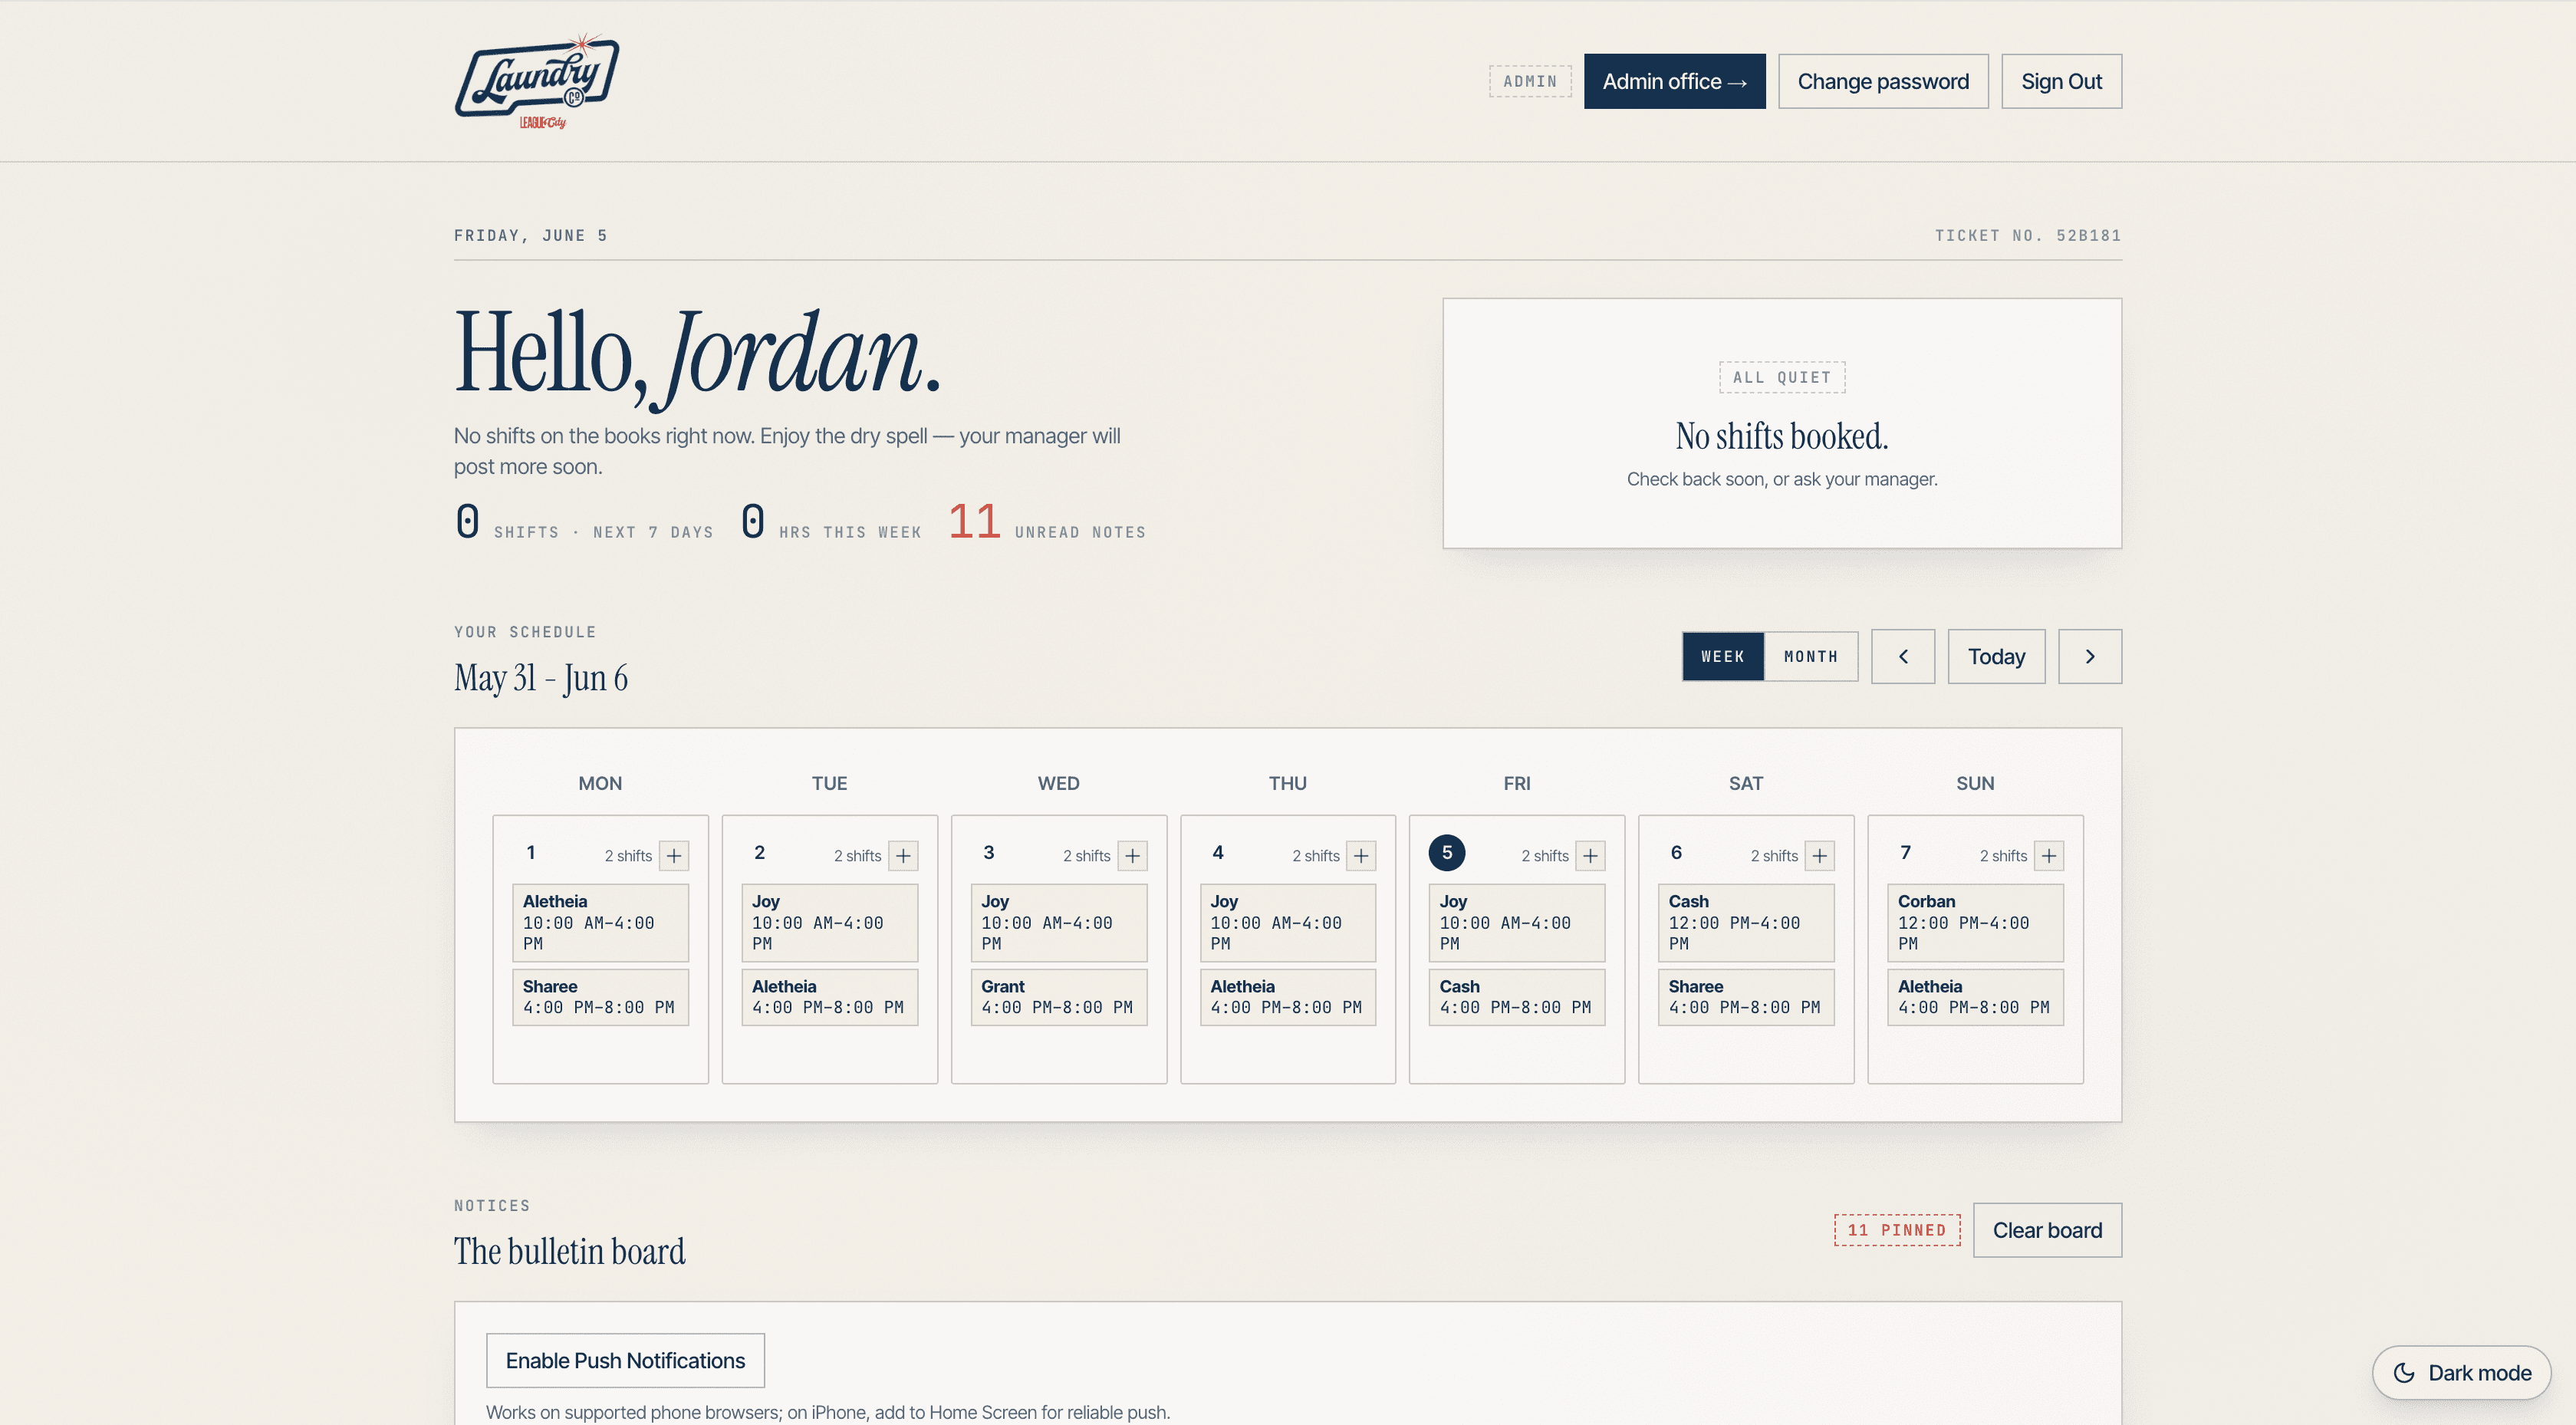Image resolution: width=2576 pixels, height=1425 pixels.
Task: Go to the previous week
Action: click(x=1903, y=657)
